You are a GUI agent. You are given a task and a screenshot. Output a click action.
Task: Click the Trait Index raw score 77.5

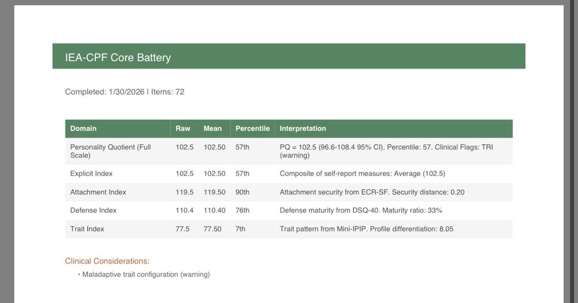click(x=183, y=229)
